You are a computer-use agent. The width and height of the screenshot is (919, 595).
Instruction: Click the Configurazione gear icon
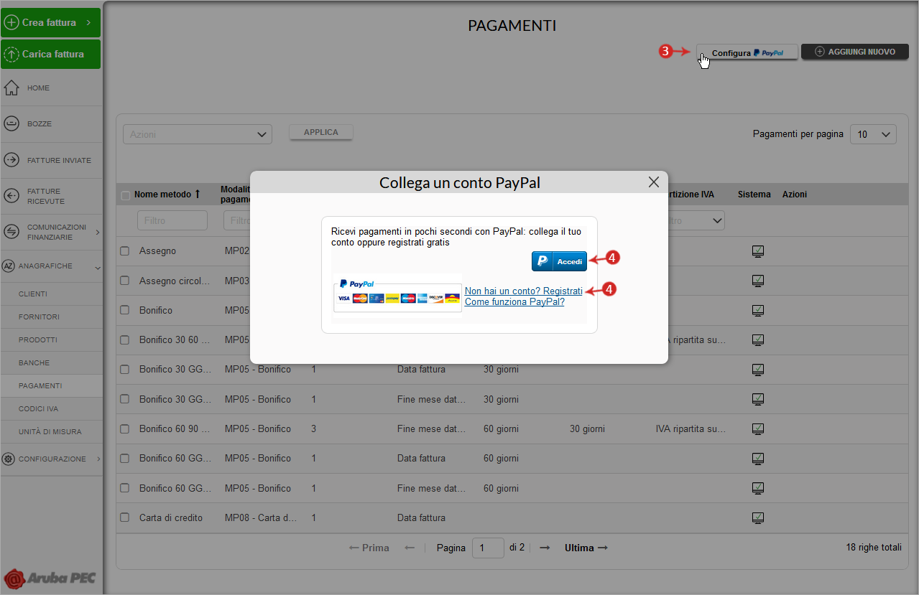coord(9,459)
